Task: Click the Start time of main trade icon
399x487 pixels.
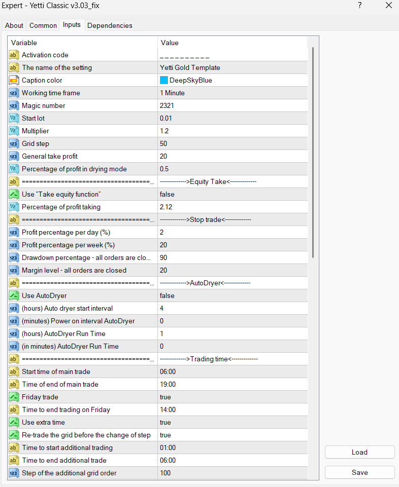Action: point(14,371)
